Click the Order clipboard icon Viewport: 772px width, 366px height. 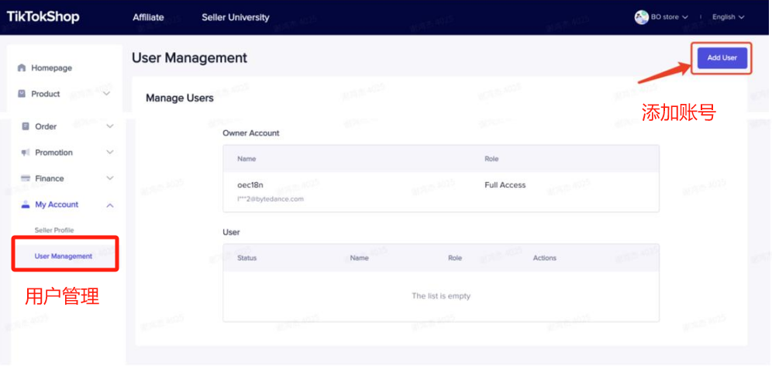coord(26,126)
